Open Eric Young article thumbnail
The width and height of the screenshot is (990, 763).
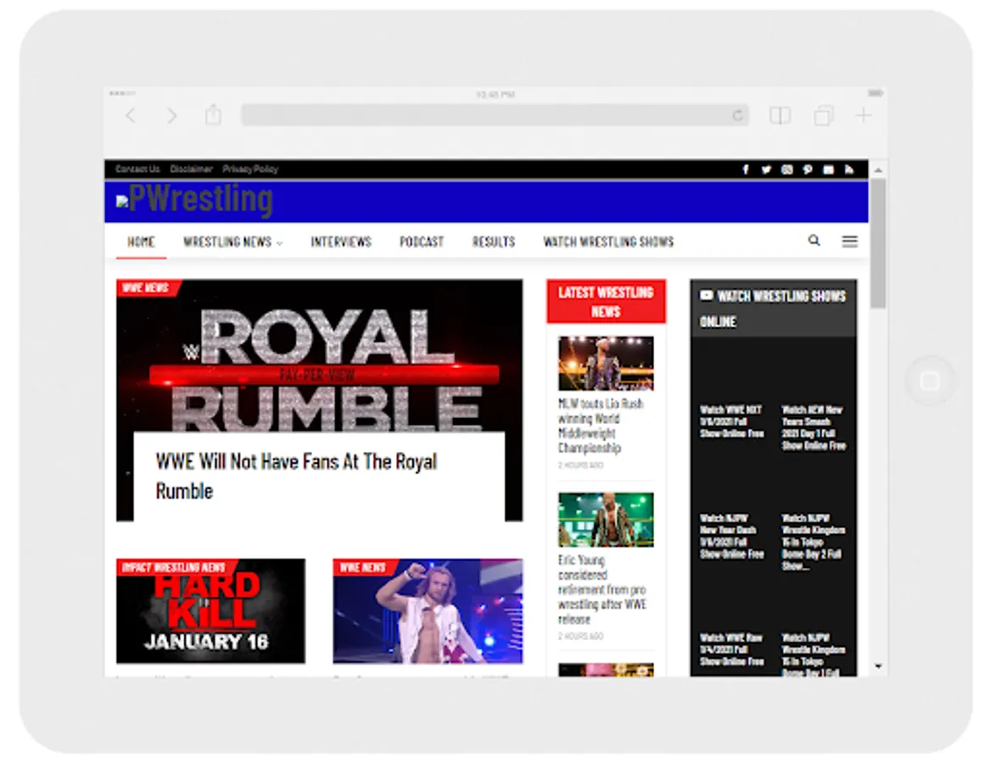[606, 520]
